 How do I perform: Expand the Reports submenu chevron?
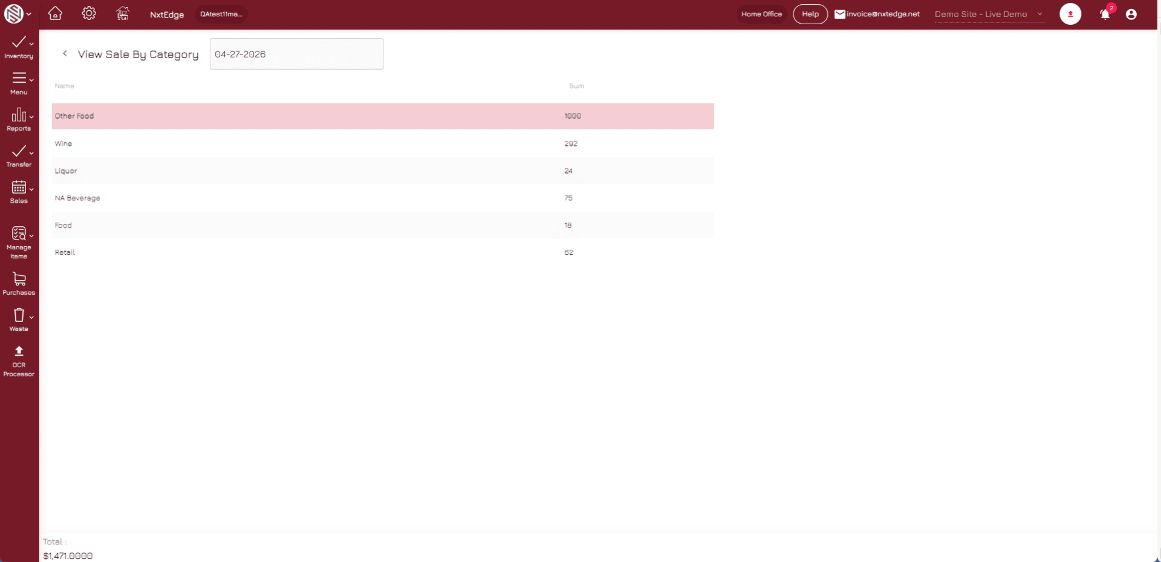pos(31,116)
